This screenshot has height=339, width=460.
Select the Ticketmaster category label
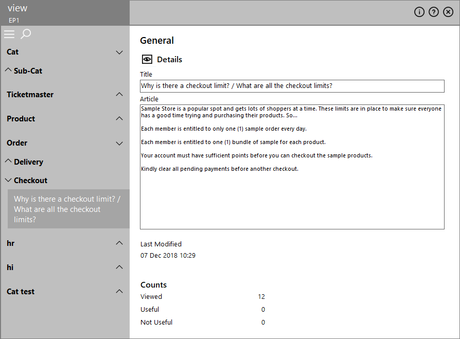click(x=30, y=95)
